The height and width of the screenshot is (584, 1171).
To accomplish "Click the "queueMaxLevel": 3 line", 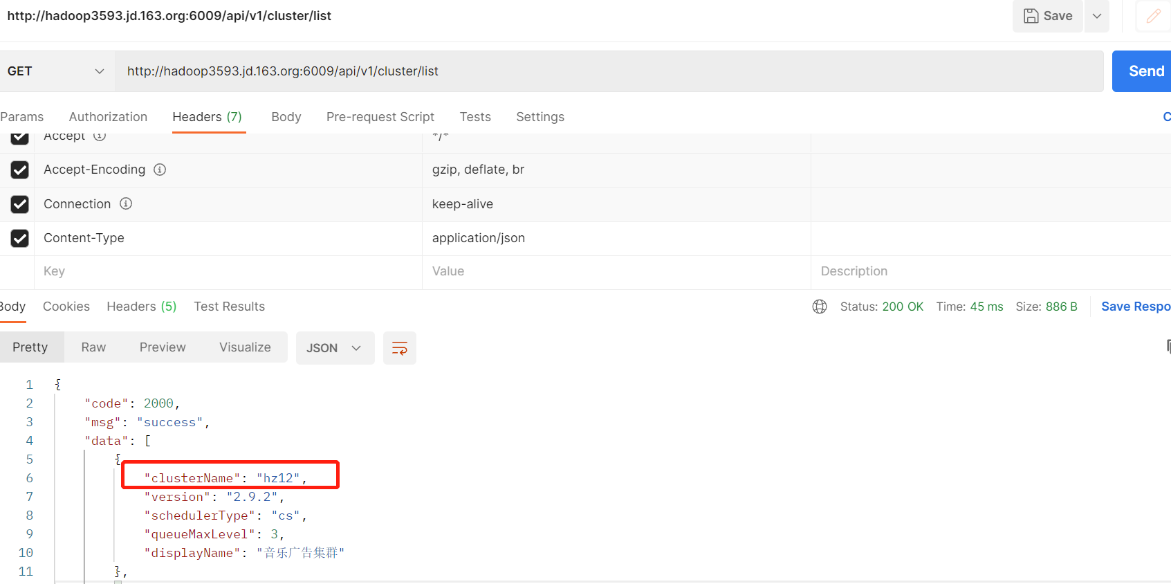I will click(214, 534).
